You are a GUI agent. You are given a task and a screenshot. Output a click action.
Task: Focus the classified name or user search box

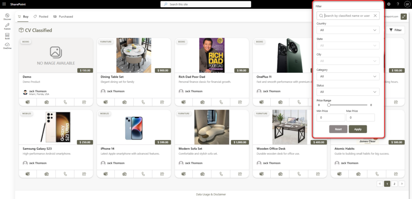click(348, 16)
